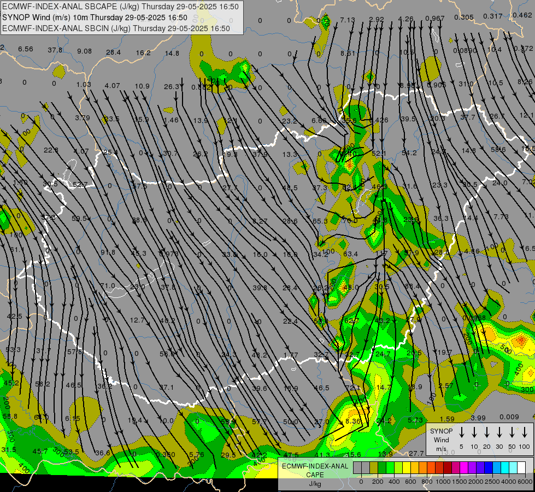Click the value 1.03 on the map

tap(84, 84)
